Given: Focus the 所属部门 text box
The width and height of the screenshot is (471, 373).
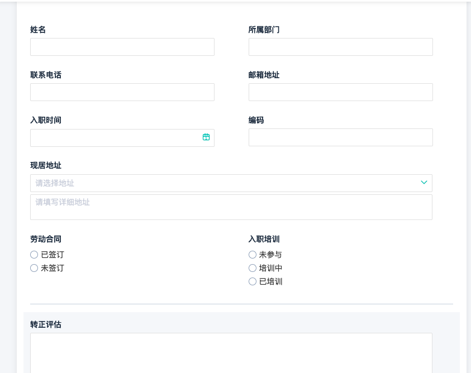Looking at the screenshot, I should (x=340, y=47).
